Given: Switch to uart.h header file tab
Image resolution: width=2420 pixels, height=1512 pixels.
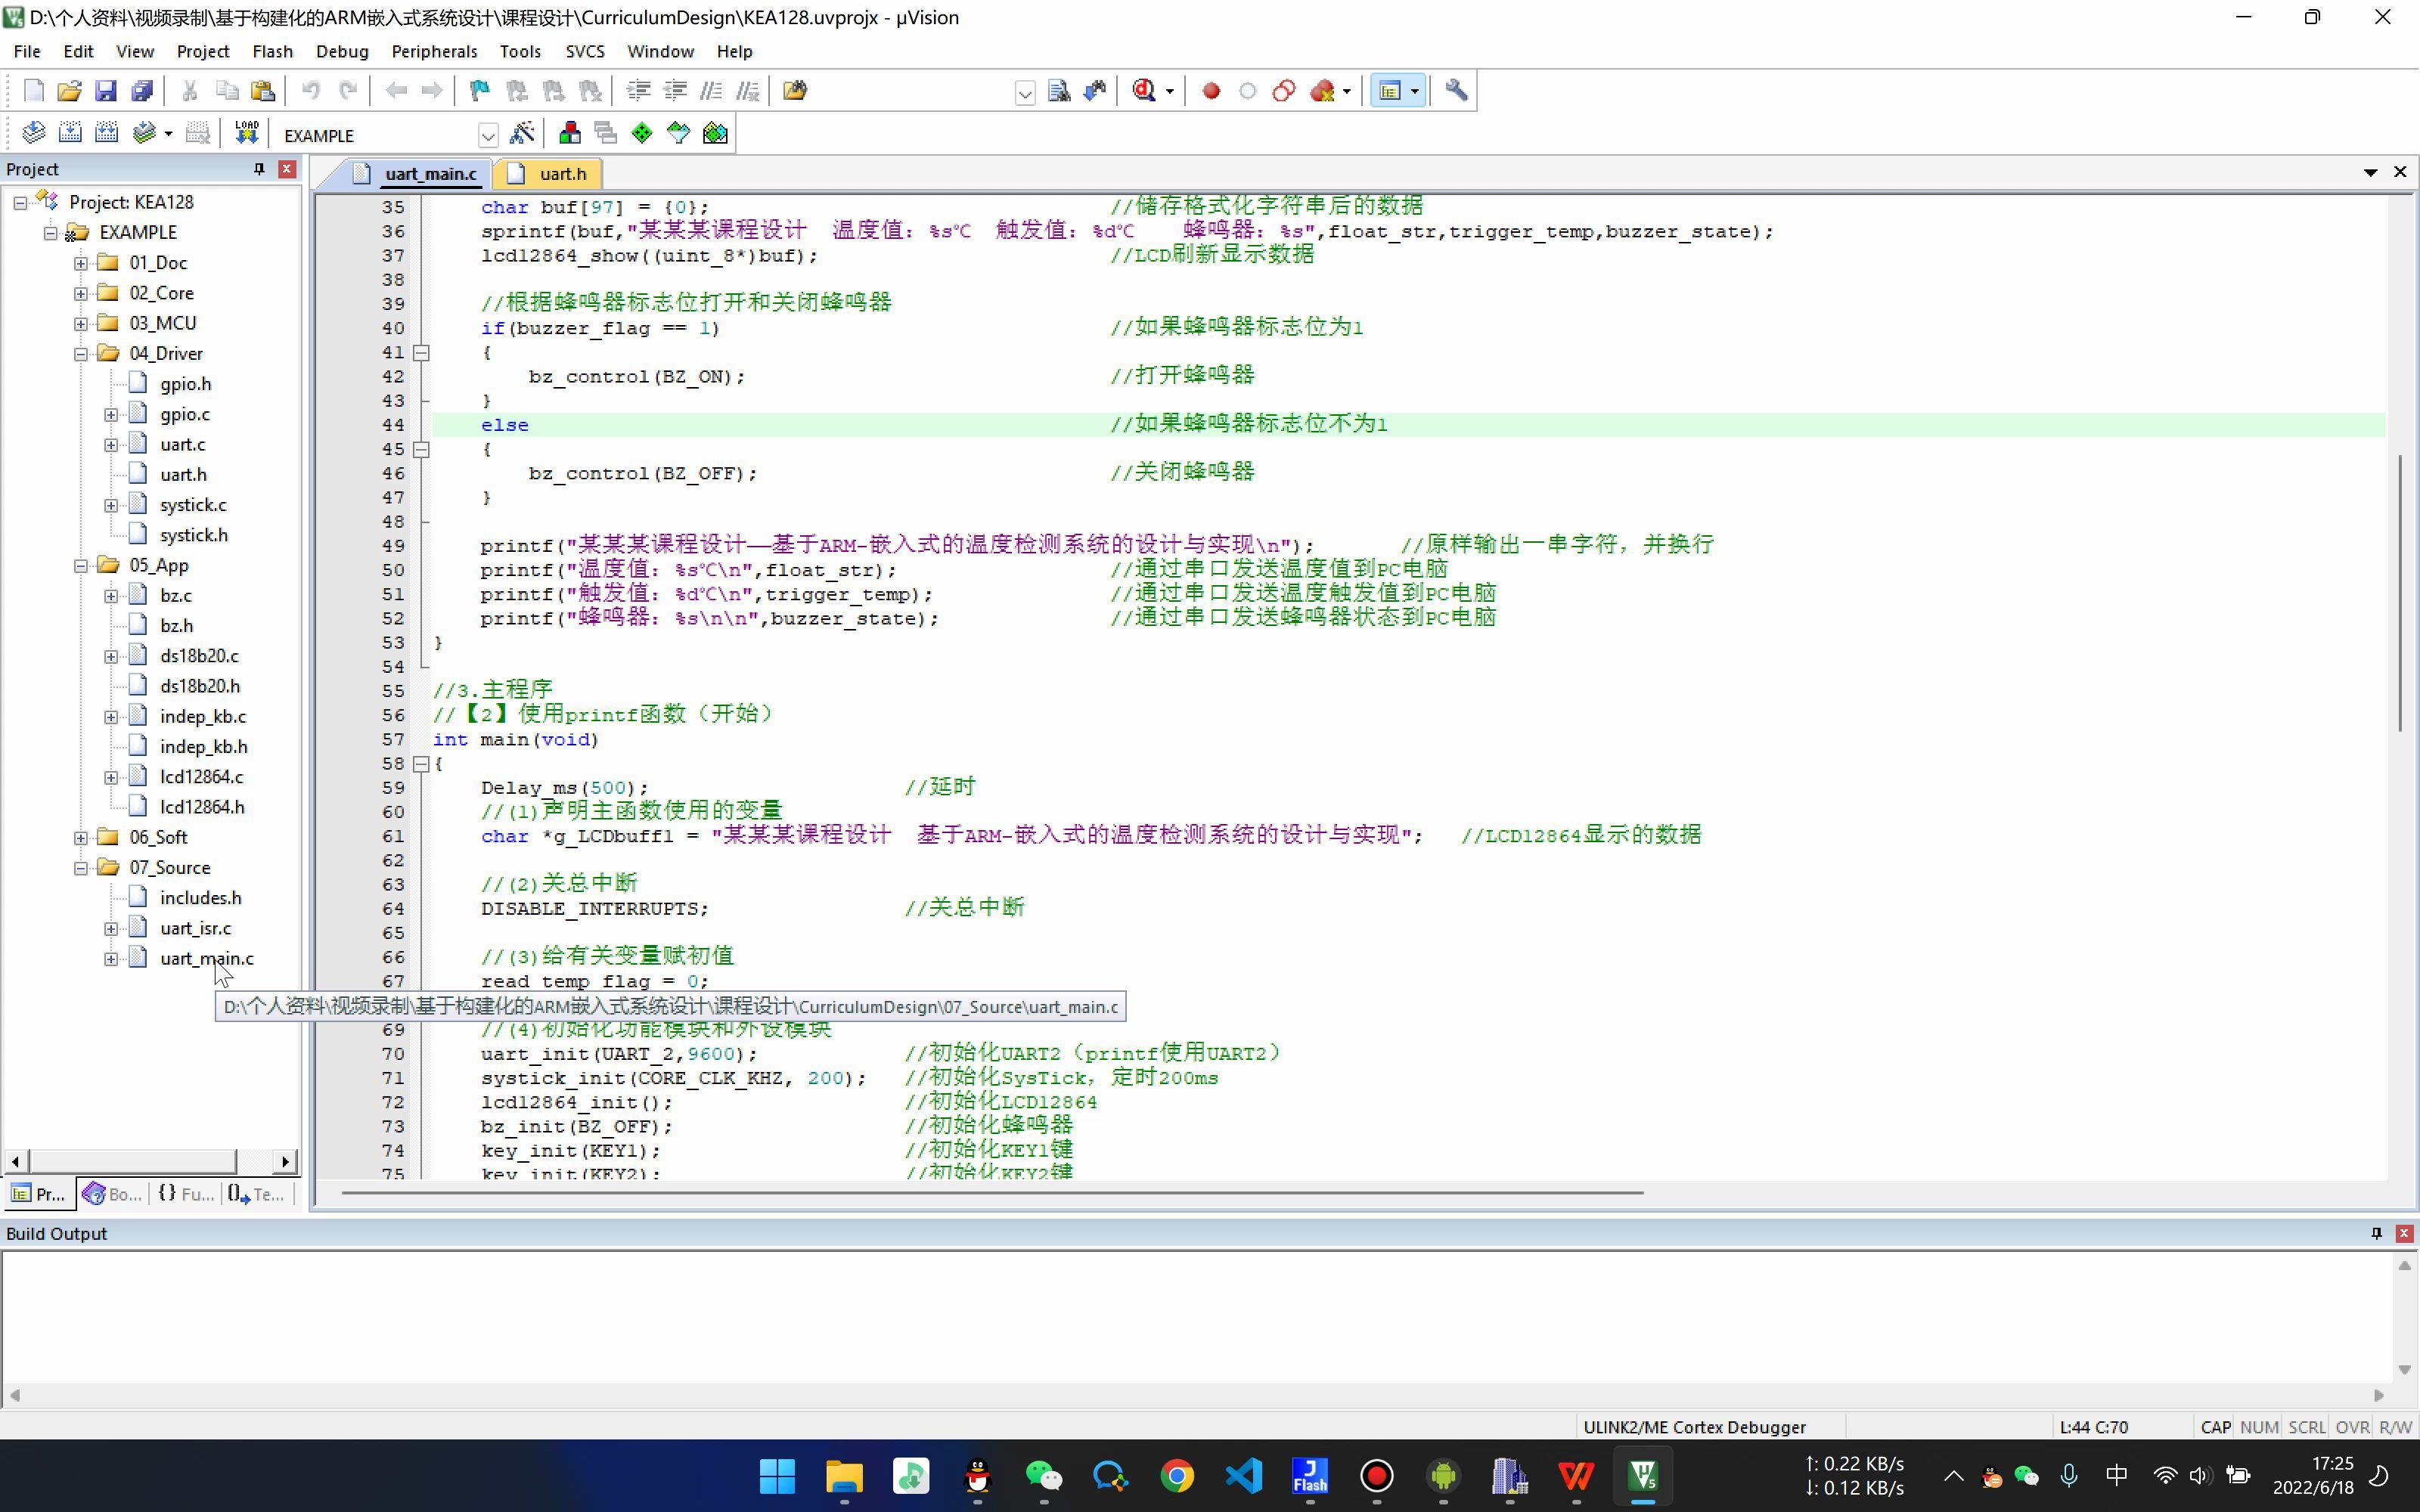Looking at the screenshot, I should point(560,172).
